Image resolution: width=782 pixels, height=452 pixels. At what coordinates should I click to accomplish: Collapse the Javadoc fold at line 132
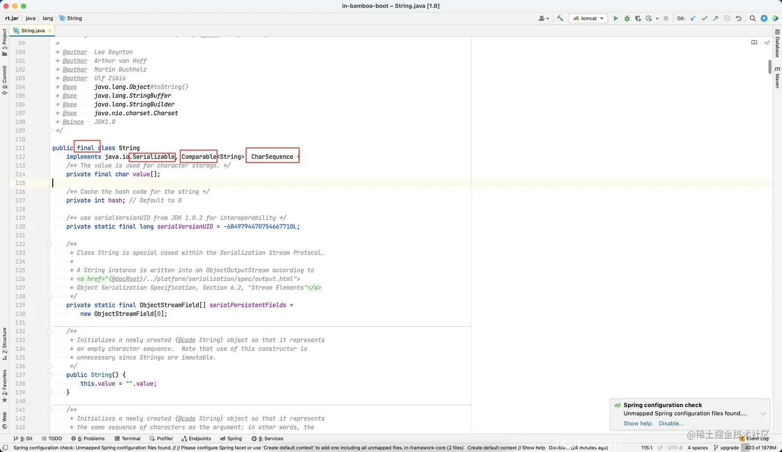[x=50, y=331]
